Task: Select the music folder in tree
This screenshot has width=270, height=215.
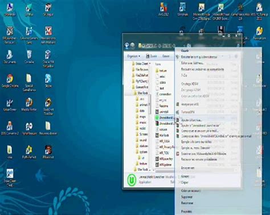Action: pyautogui.click(x=141, y=123)
